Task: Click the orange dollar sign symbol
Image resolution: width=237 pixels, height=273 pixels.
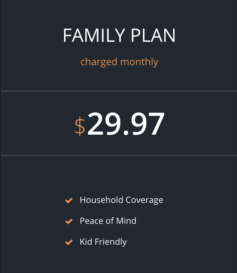Action: (x=80, y=126)
